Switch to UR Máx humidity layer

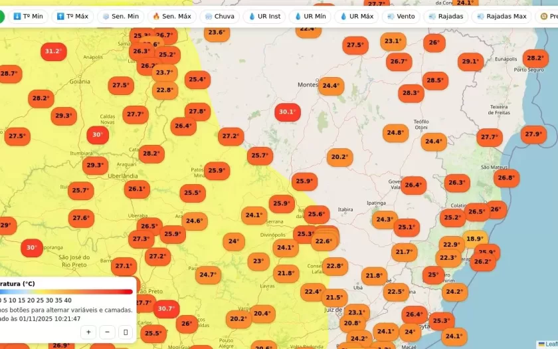point(356,16)
